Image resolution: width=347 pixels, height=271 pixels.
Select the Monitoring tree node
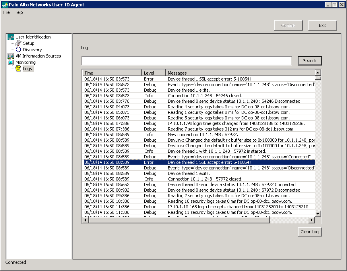click(25, 62)
